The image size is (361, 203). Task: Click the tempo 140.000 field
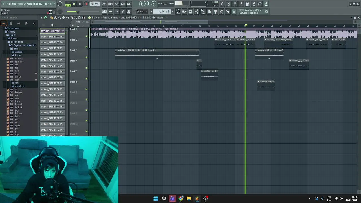94,4
